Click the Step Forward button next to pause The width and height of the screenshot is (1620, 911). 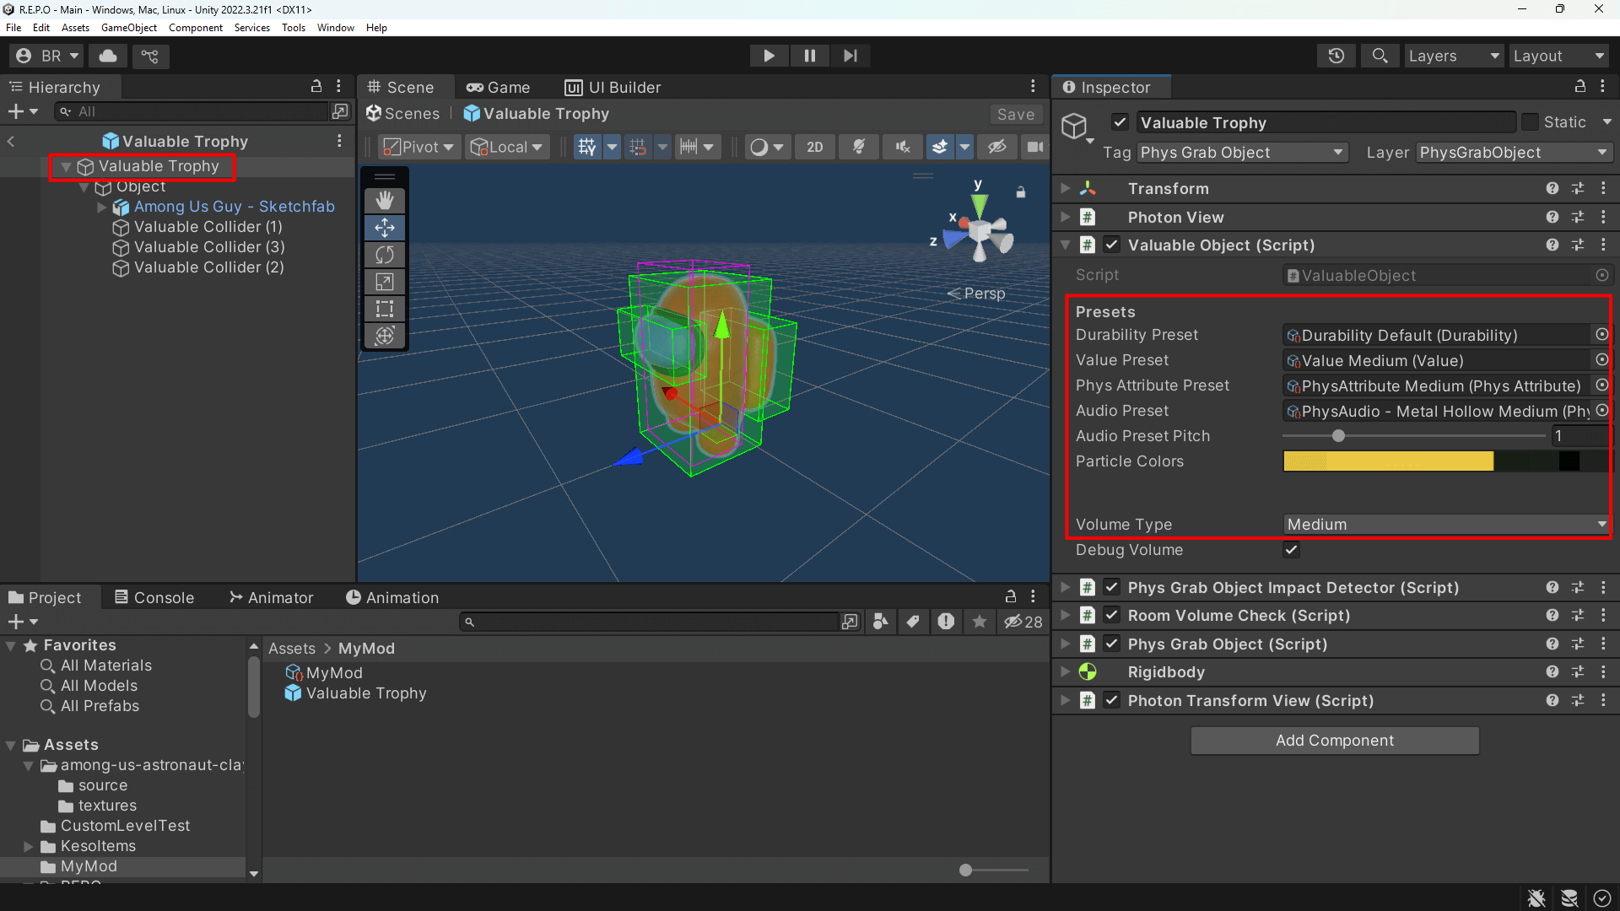[850, 55]
